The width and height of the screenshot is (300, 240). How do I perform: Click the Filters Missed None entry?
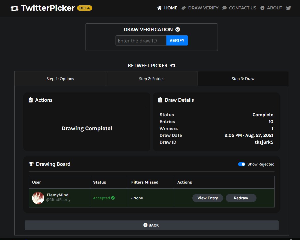(137, 198)
